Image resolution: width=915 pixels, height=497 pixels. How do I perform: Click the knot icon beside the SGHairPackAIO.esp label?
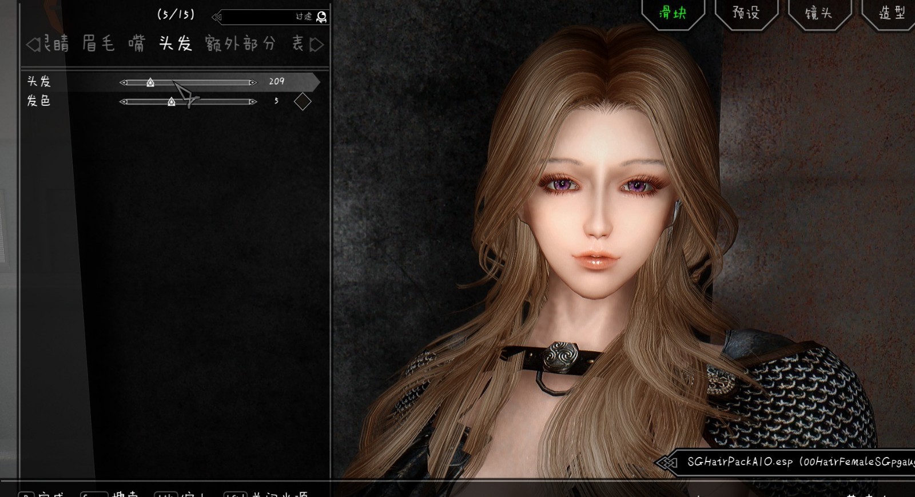pyautogui.click(x=666, y=462)
